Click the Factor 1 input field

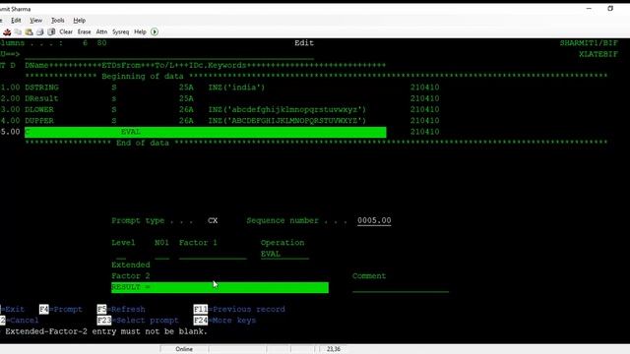point(213,254)
